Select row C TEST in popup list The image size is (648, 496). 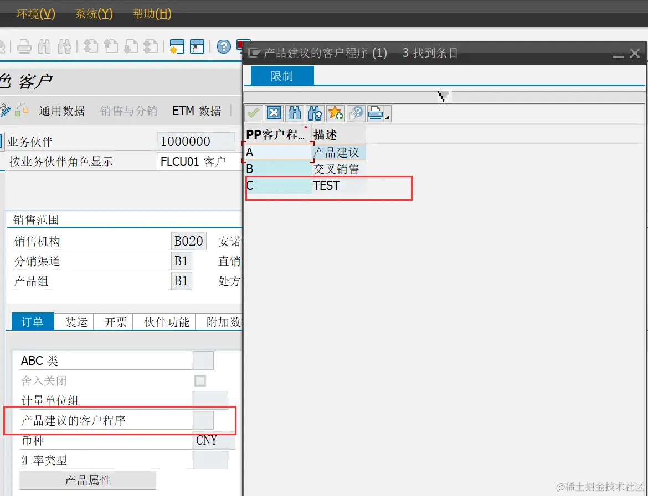coord(305,185)
